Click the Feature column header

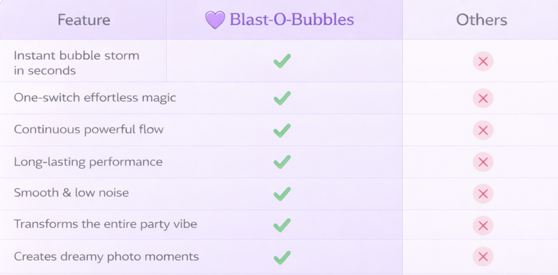pyautogui.click(x=84, y=20)
